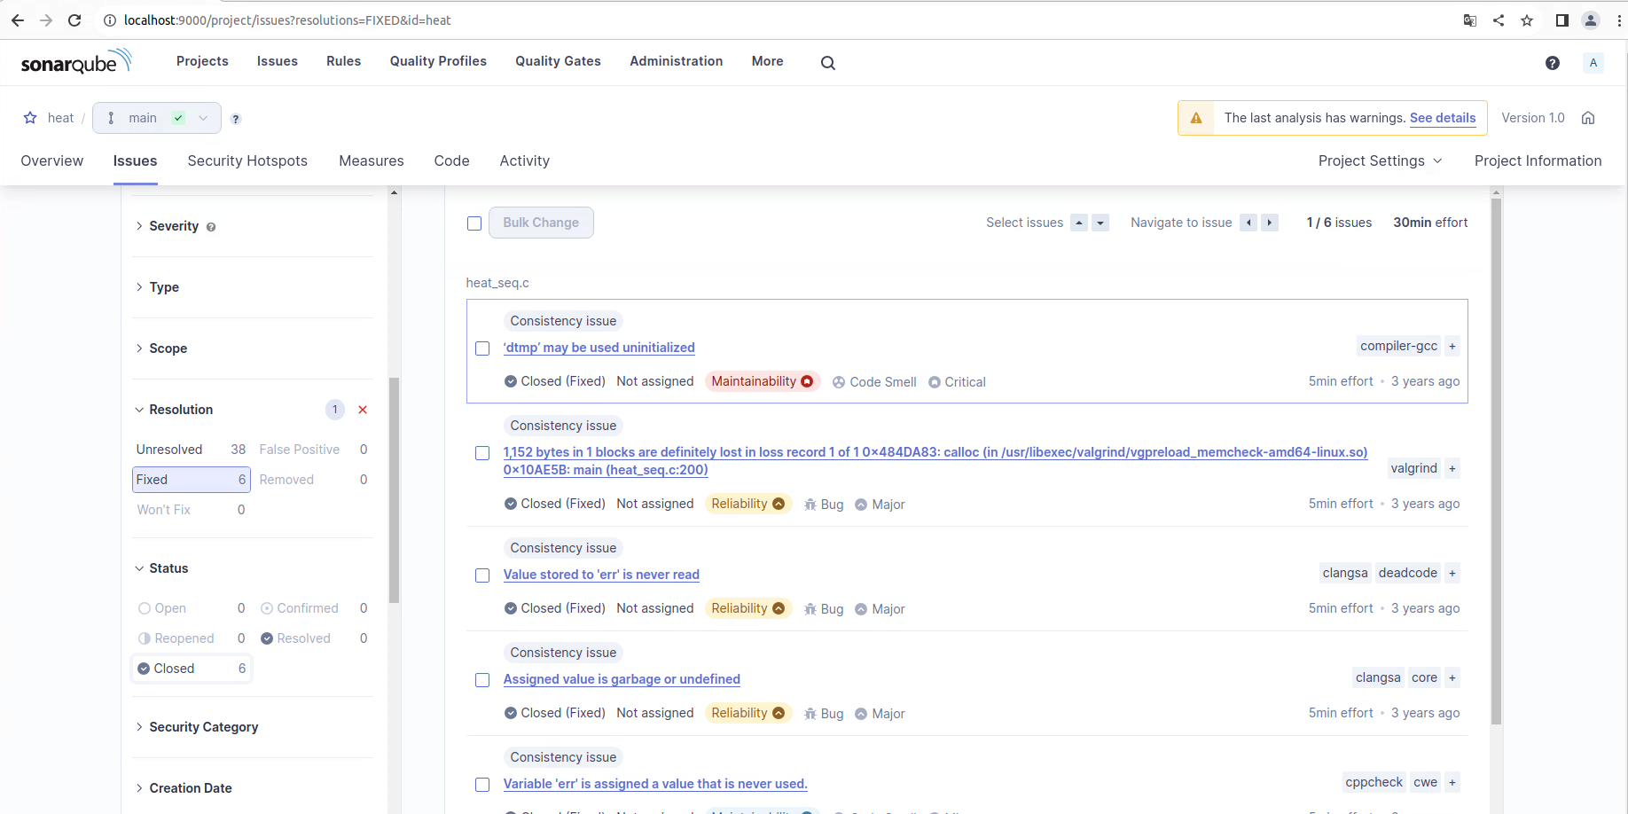Click the issues list vertical scrollbar

coord(1496,461)
